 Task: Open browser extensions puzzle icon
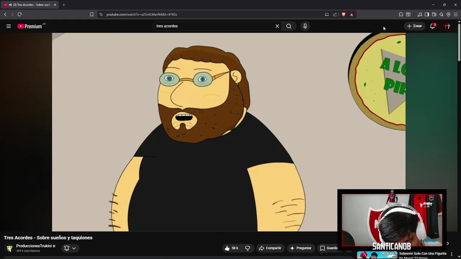(401, 14)
